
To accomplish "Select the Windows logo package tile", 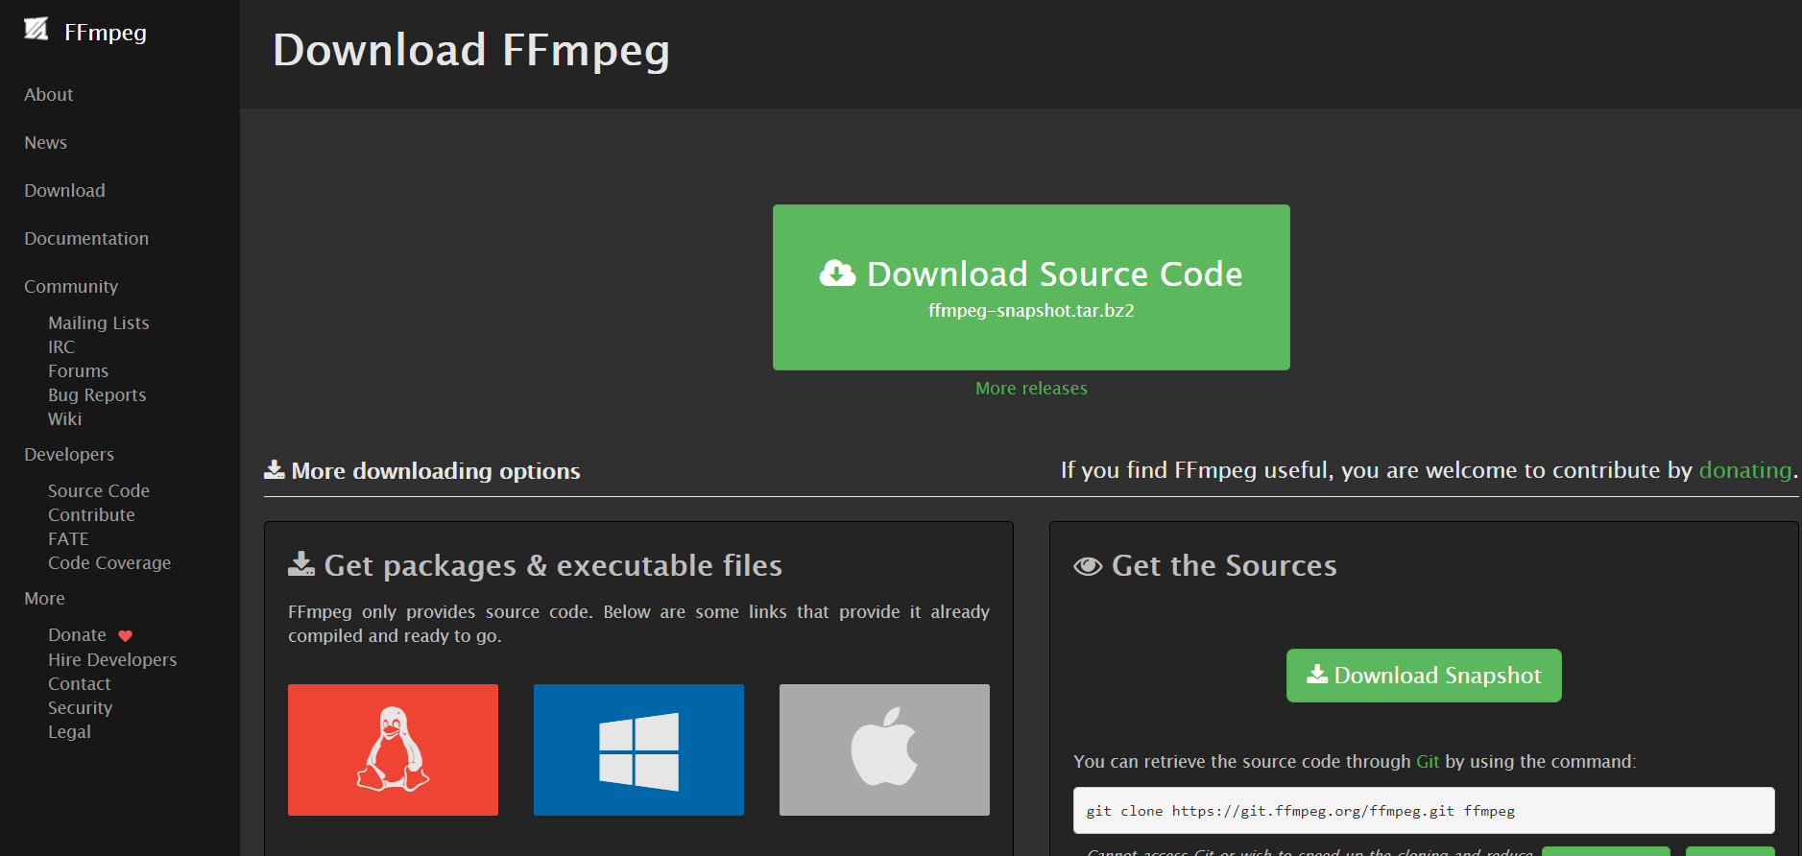I will click(638, 749).
